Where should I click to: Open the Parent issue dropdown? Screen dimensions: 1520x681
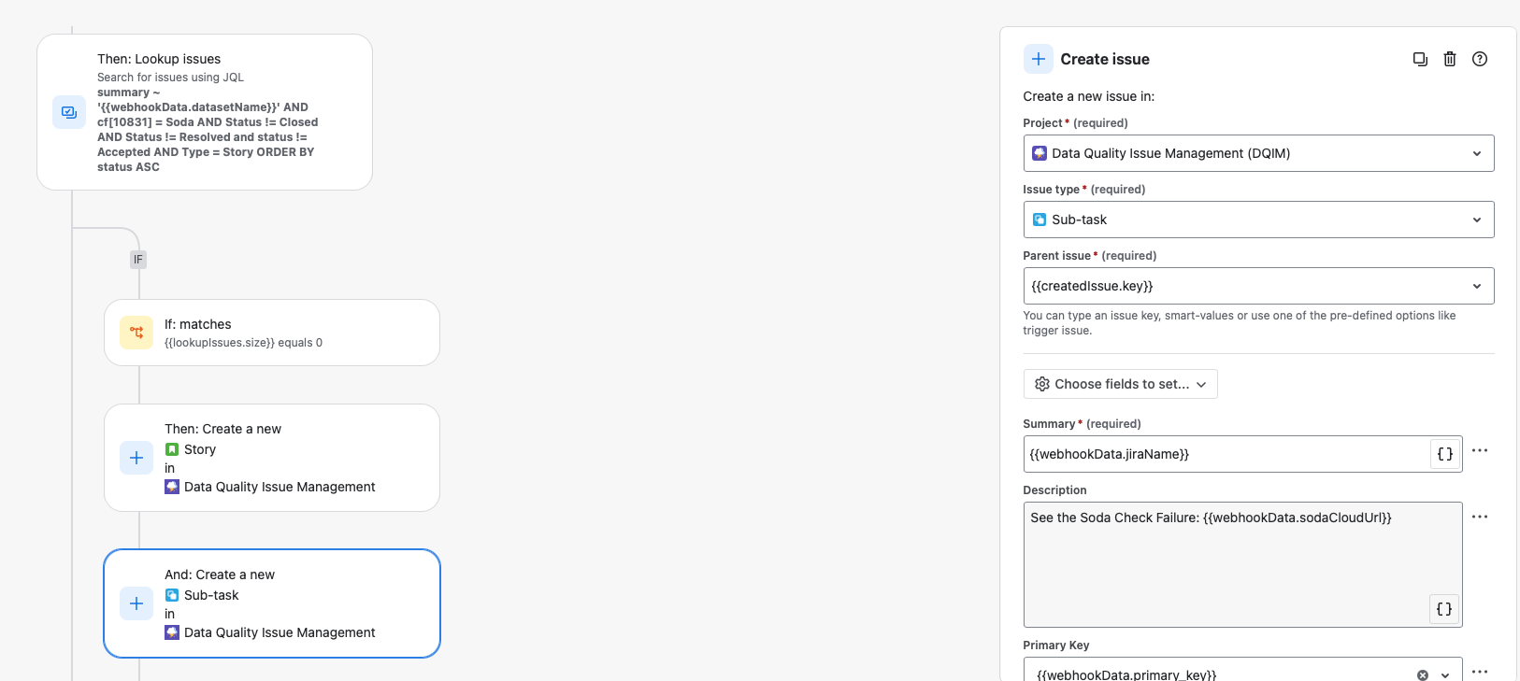tap(1258, 286)
